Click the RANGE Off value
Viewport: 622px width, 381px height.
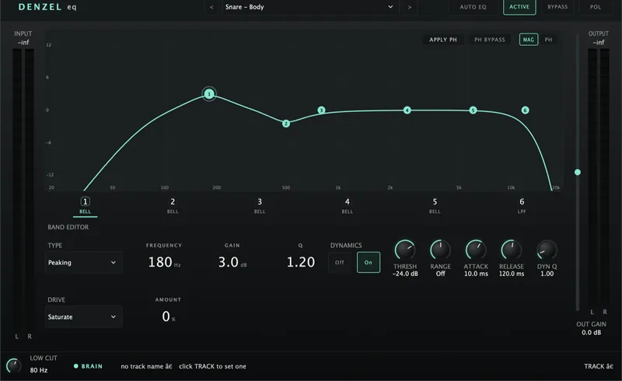(x=440, y=274)
